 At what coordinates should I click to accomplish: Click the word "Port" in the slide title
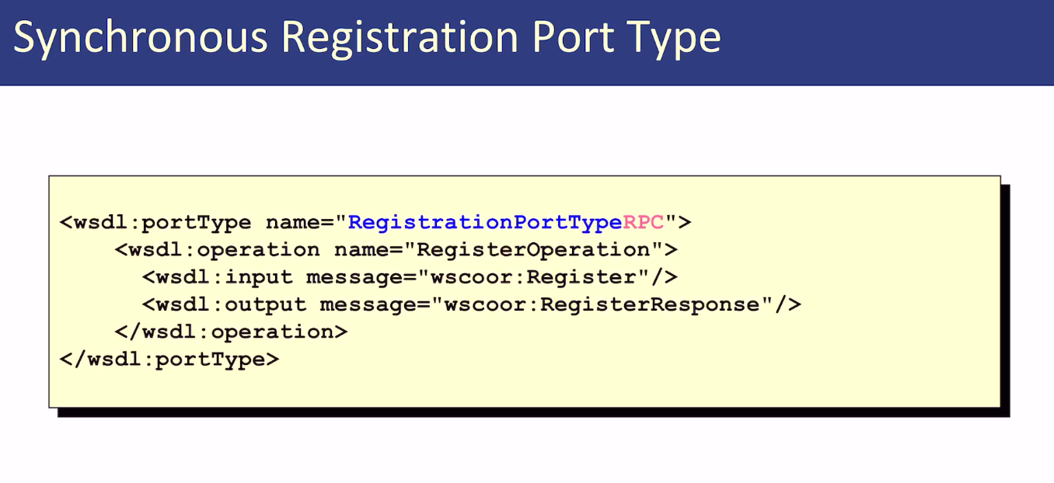pyautogui.click(x=571, y=37)
